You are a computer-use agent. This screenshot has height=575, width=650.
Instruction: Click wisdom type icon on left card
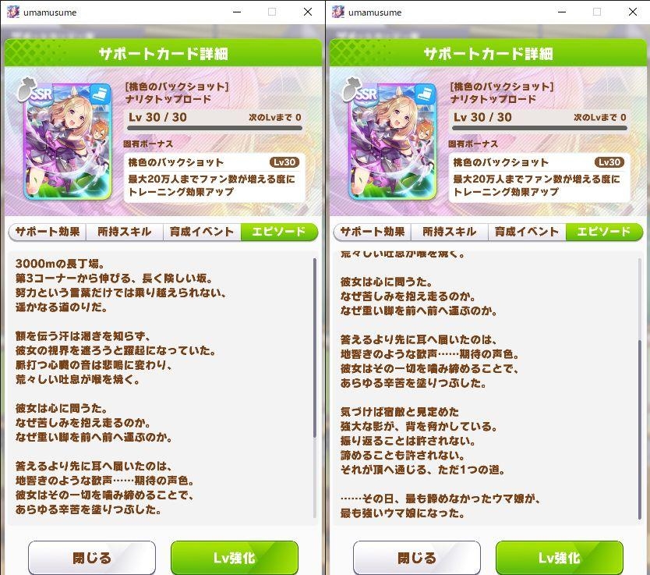[x=100, y=94]
